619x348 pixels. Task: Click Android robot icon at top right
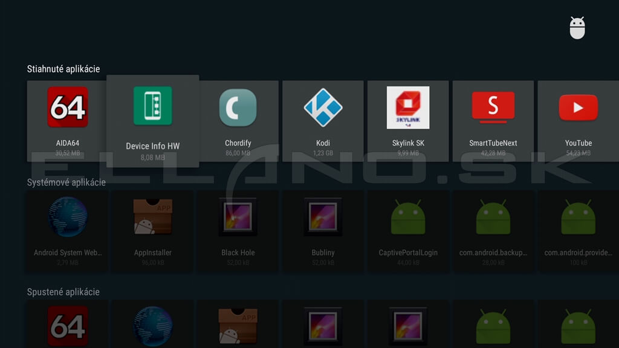[x=577, y=28]
